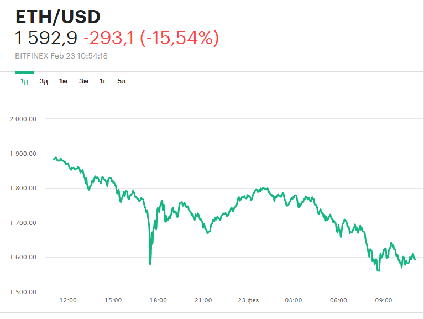Click the 2 000.00 price axis label

23,119
